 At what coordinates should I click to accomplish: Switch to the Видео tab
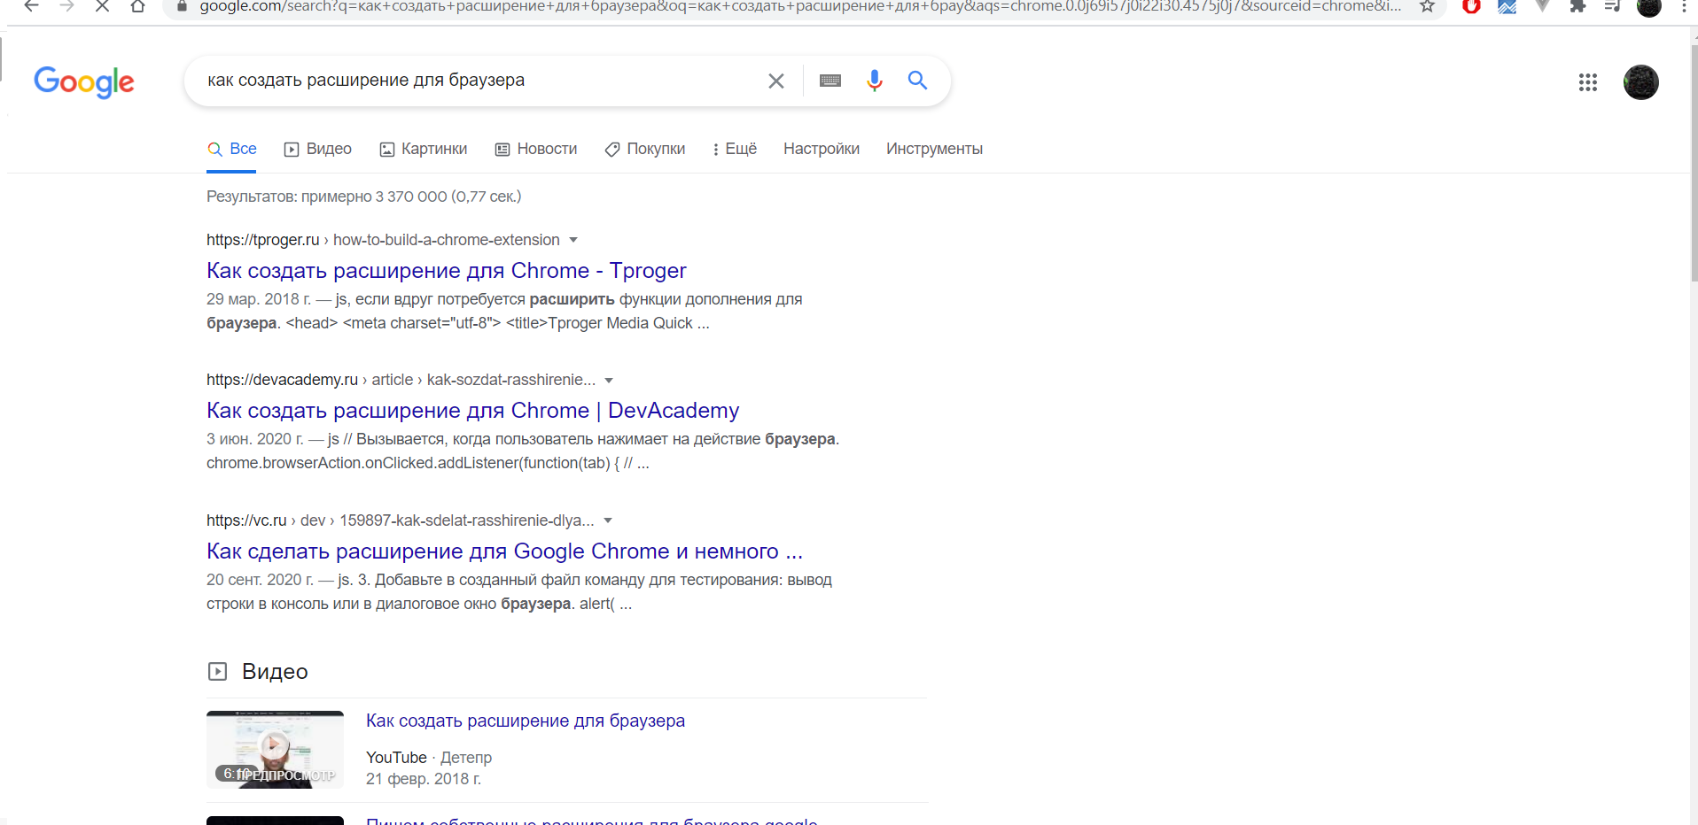(x=318, y=150)
